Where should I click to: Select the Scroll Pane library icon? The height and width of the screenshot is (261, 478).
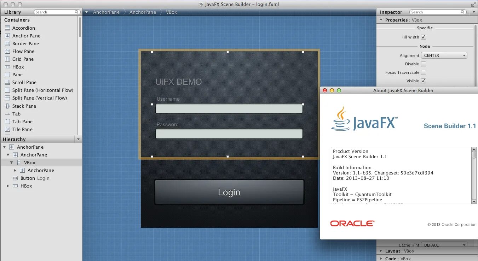pos(7,82)
